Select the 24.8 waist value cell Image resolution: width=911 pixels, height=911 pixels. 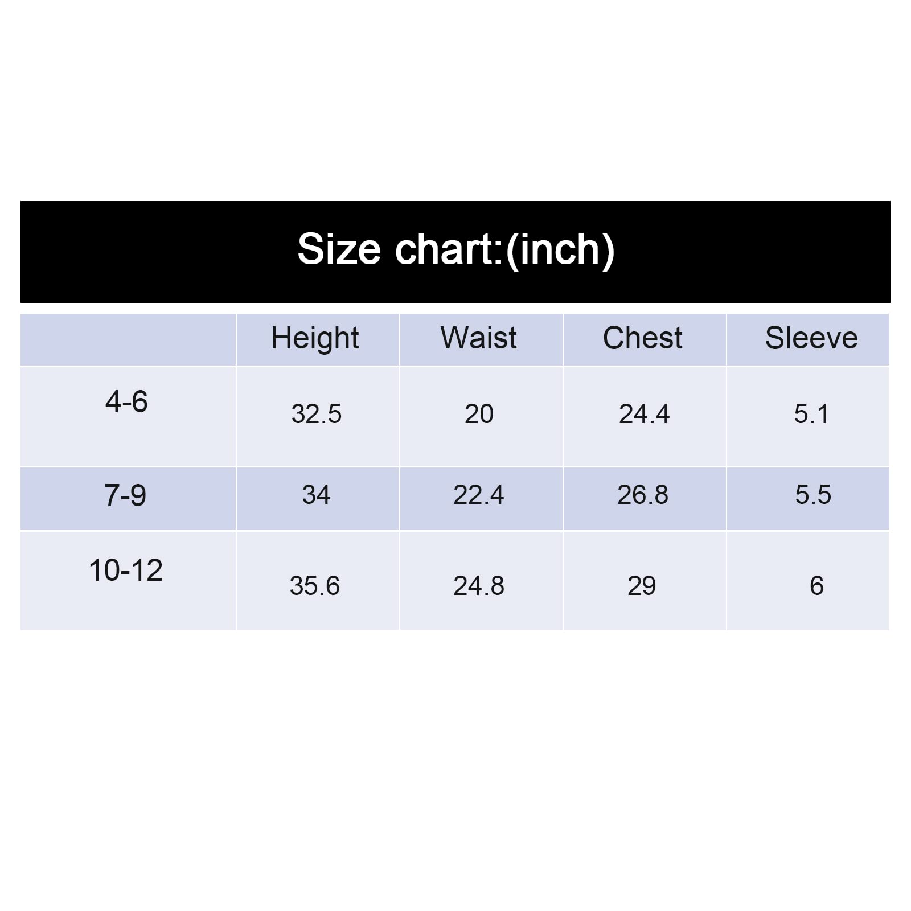[x=479, y=586]
